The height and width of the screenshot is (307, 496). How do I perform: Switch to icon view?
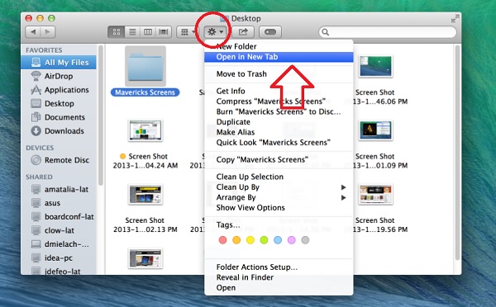(x=117, y=32)
